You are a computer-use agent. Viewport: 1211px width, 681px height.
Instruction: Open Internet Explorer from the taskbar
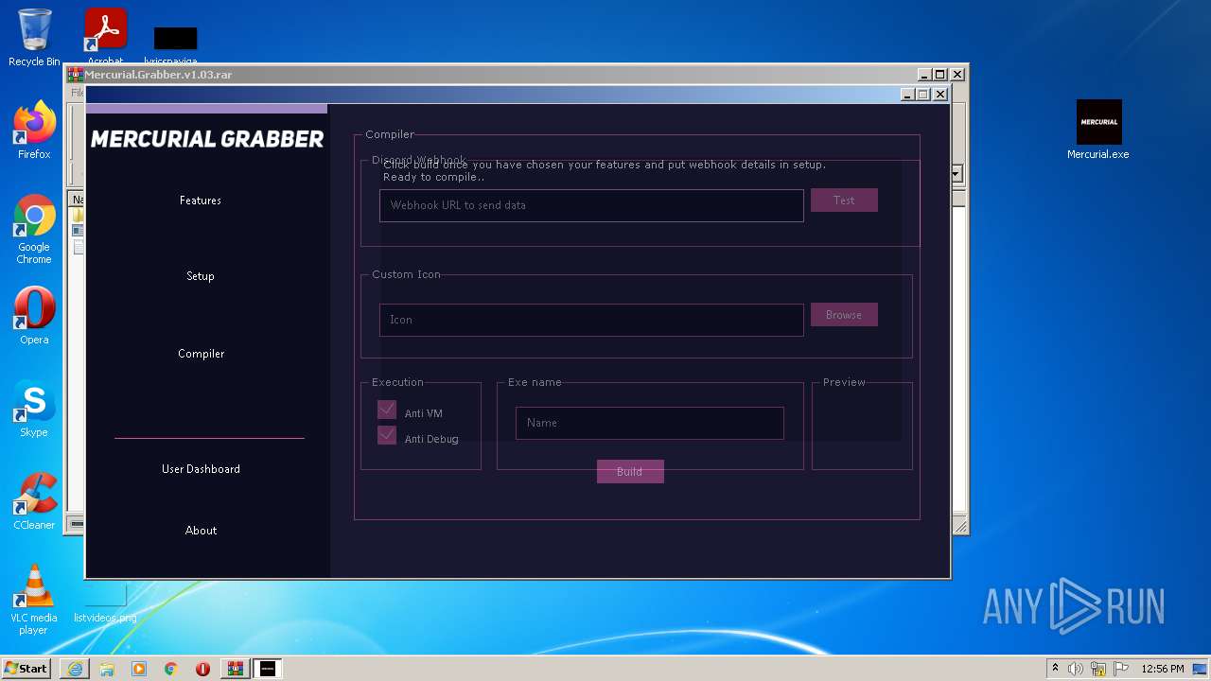pyautogui.click(x=75, y=669)
